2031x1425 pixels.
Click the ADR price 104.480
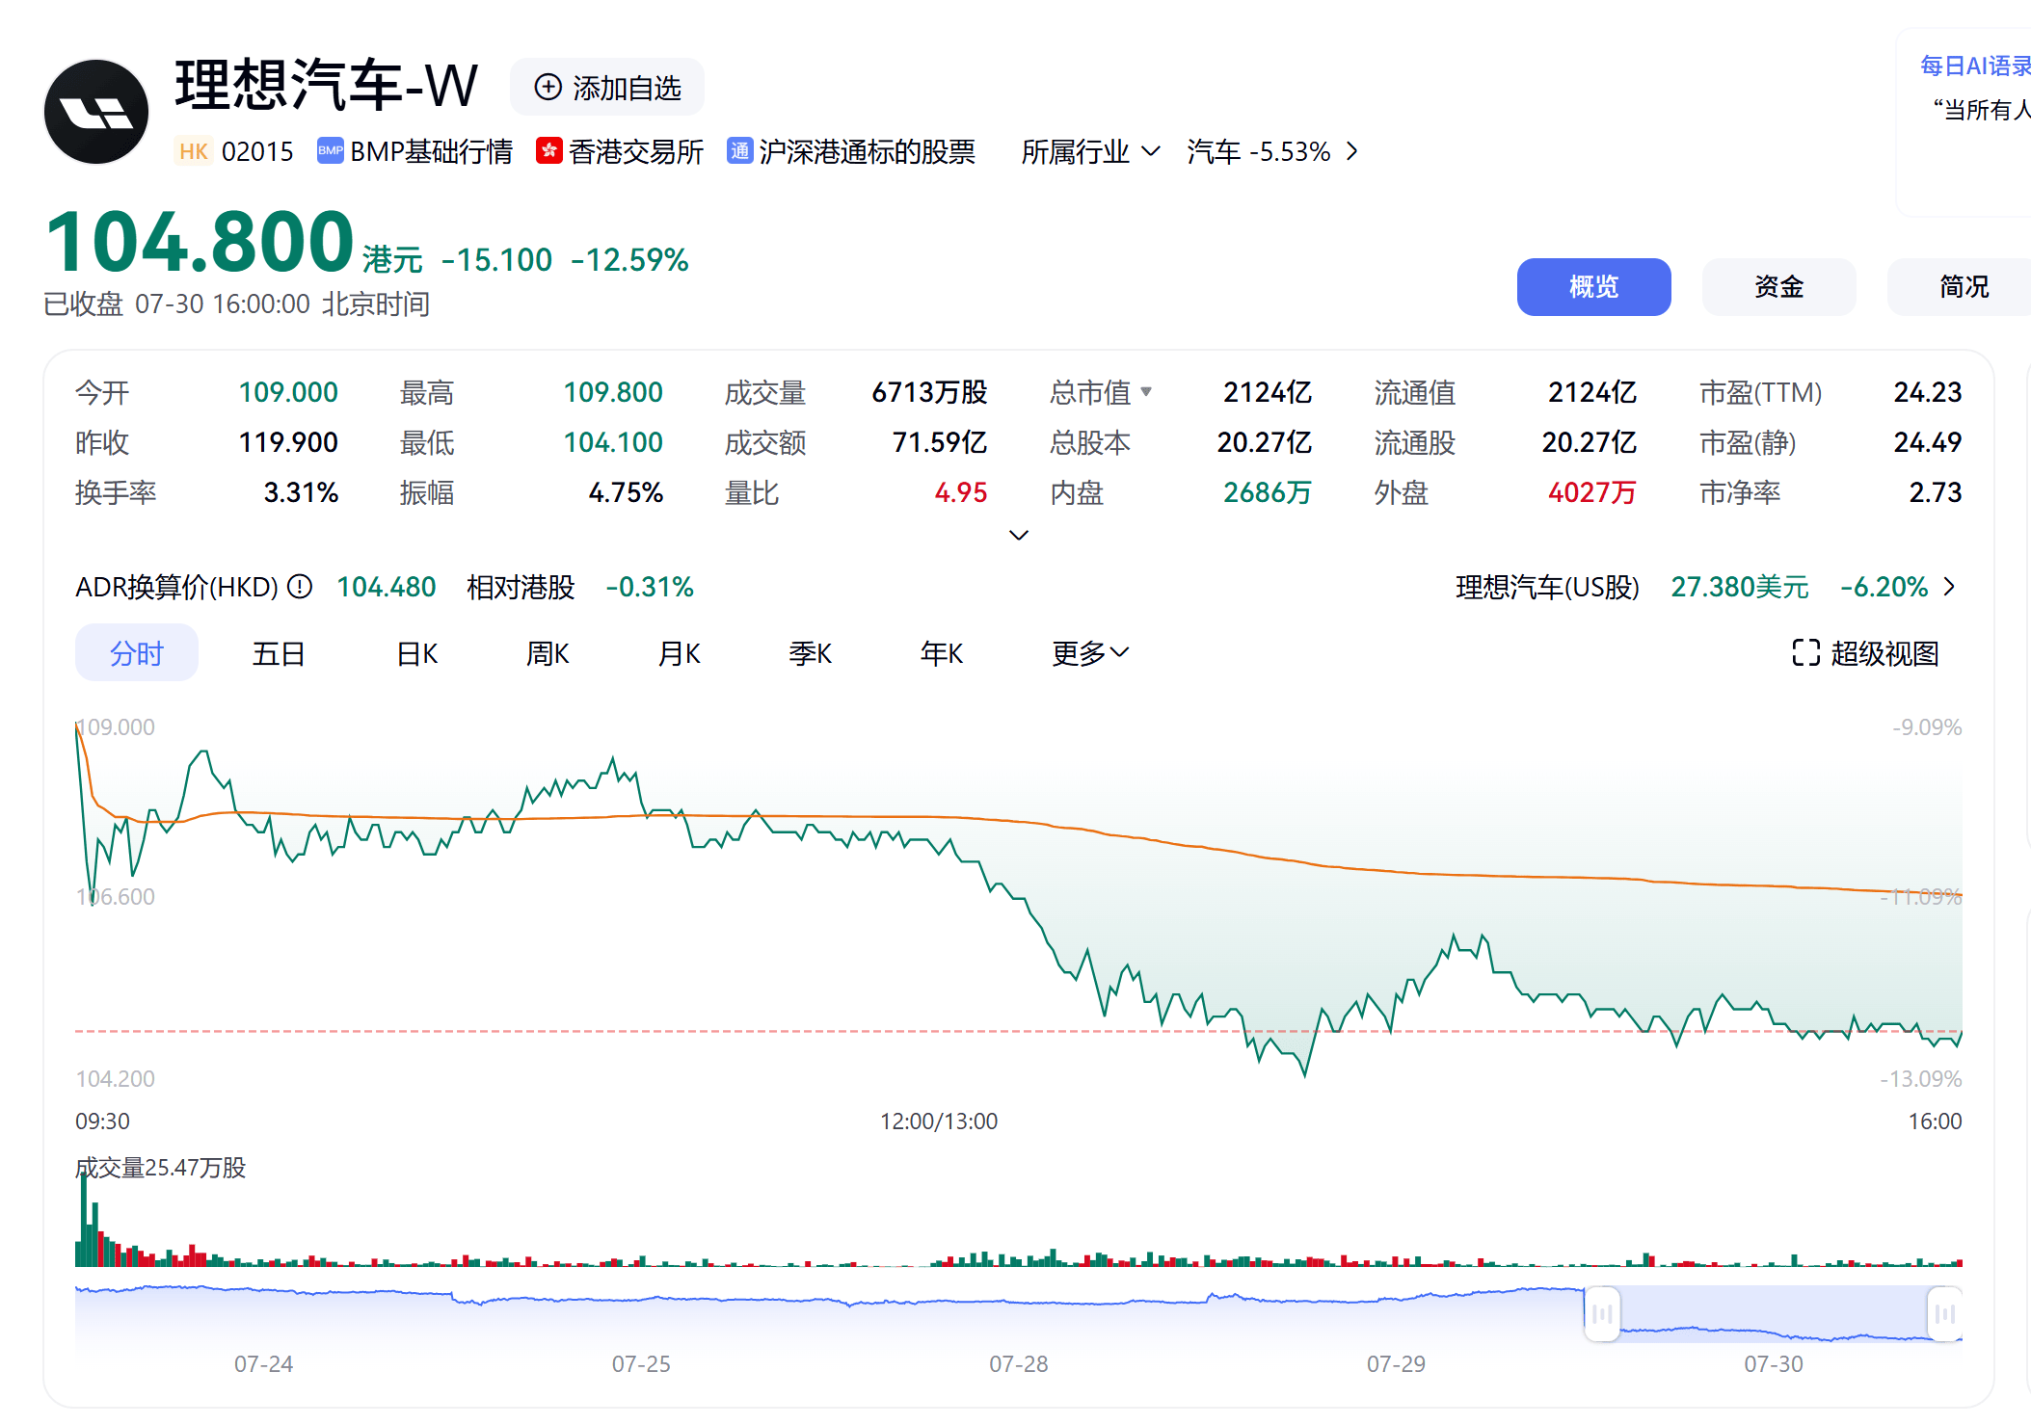tap(387, 587)
